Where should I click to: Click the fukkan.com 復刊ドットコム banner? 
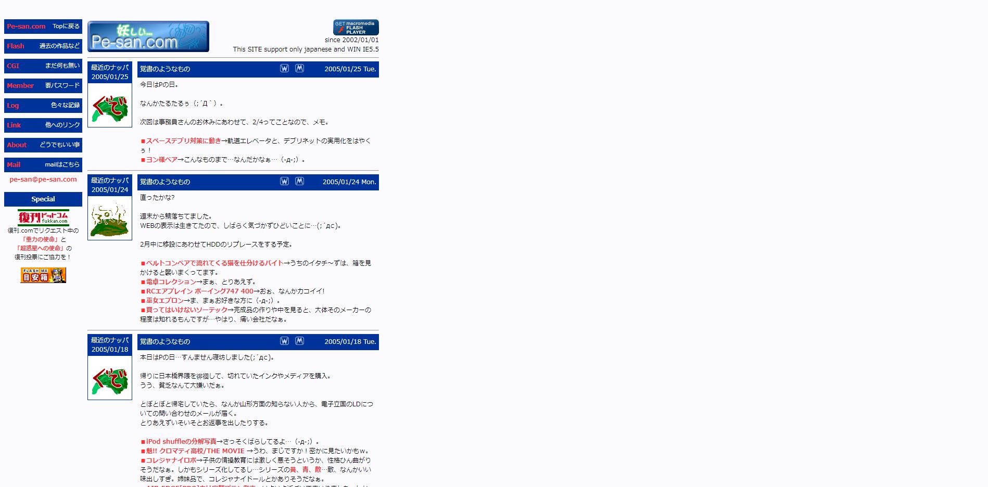pos(43,217)
